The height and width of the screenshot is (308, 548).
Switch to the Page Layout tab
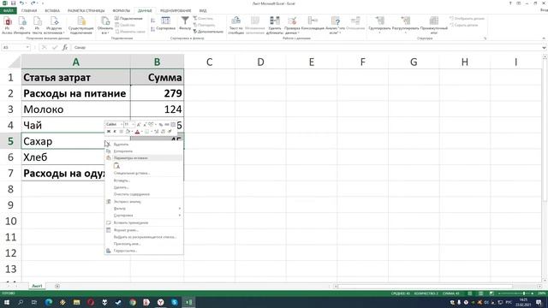(86, 10)
